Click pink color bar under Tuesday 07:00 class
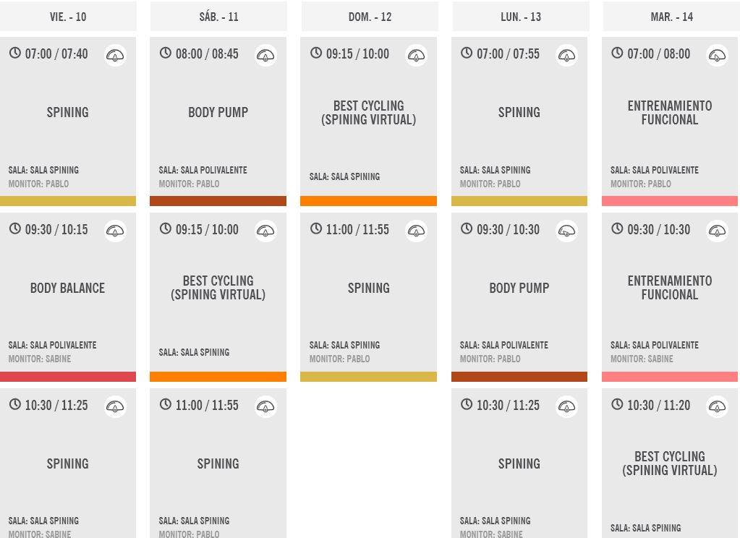The image size is (740, 538). coord(670,201)
